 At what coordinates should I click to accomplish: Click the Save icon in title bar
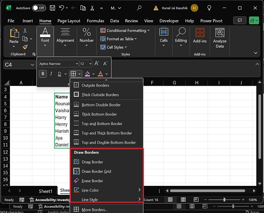tap(52, 8)
